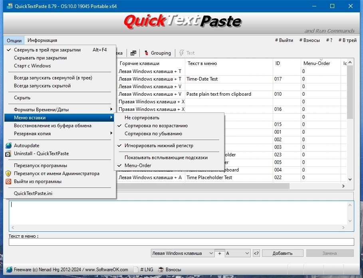
Task: Sort by ID column header
Action: [287, 63]
